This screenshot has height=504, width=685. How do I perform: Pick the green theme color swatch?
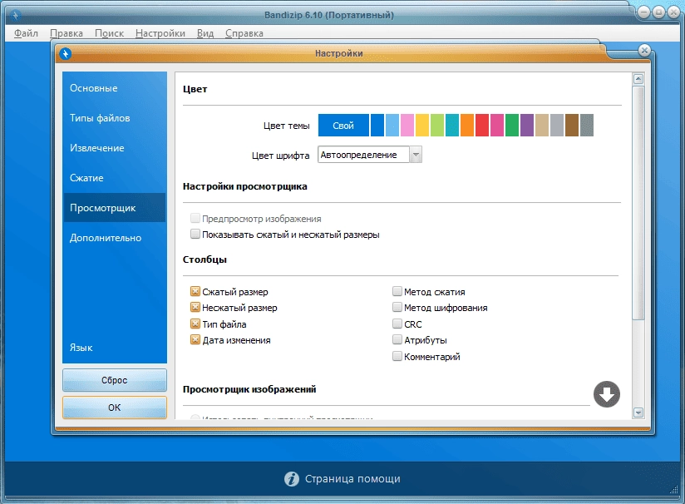coord(512,126)
